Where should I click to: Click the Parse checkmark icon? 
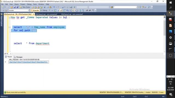coord(52,10)
